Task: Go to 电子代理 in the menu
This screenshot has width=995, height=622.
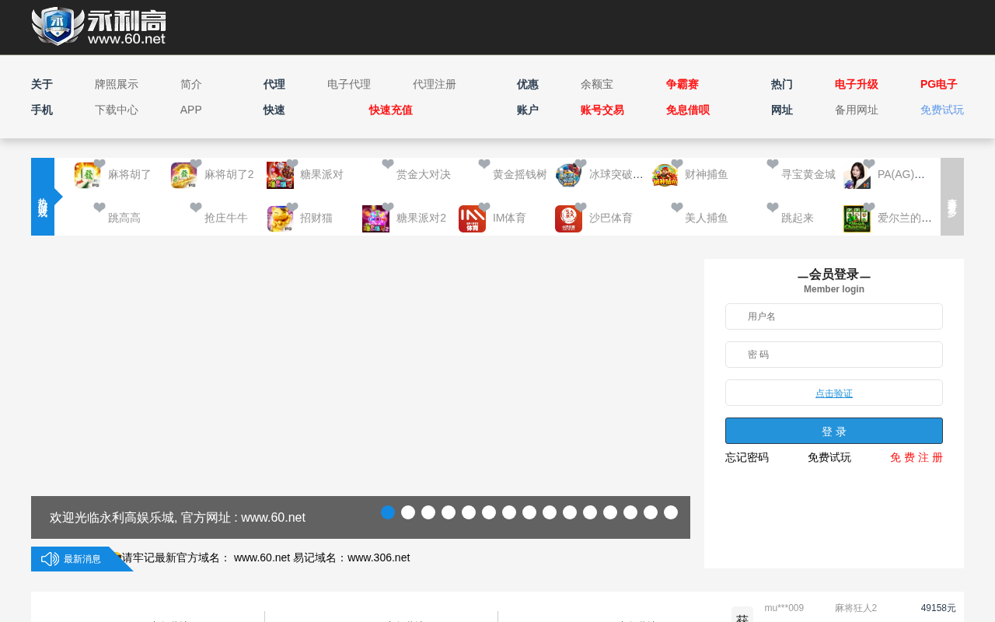Action: [x=349, y=85]
